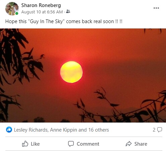
Task: Open the August 10 at 6:56 AM timestamp
Action: point(42,12)
